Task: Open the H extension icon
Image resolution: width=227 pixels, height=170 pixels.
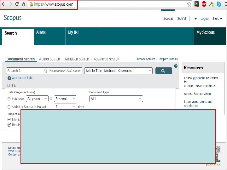Action: coord(197,4)
